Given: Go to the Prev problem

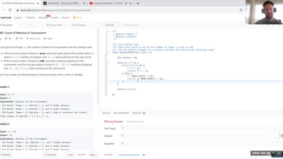Looking at the screenshot, I should coord(69,155).
